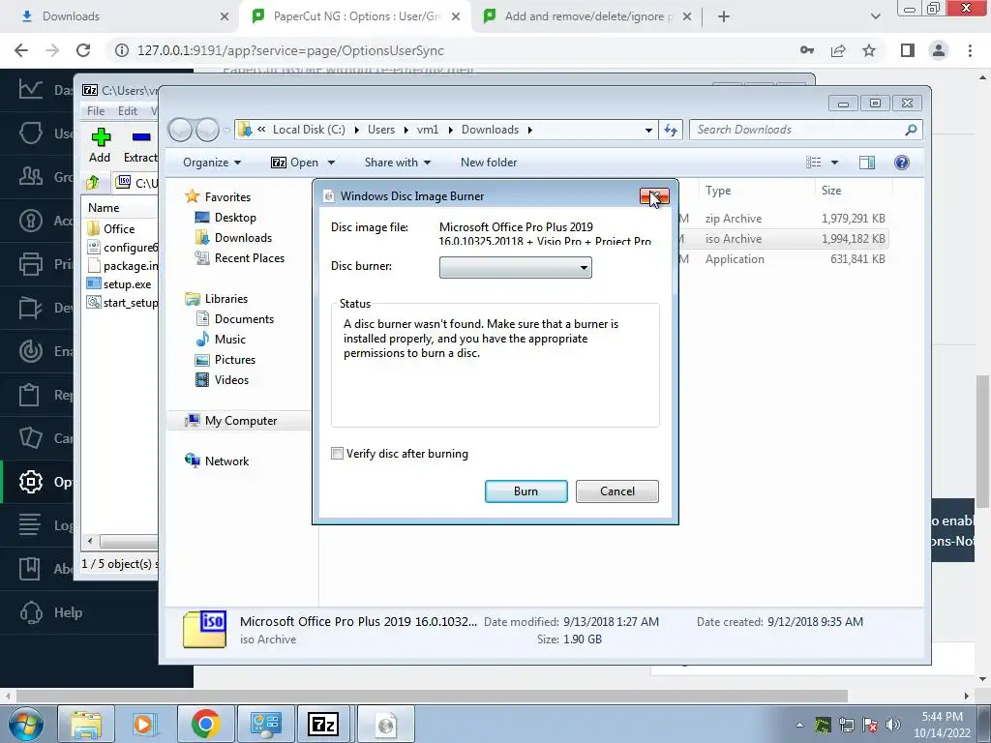Screen dimensions: 991x743
Task: Open the 7z Open dropdown arrow
Action: [331, 163]
